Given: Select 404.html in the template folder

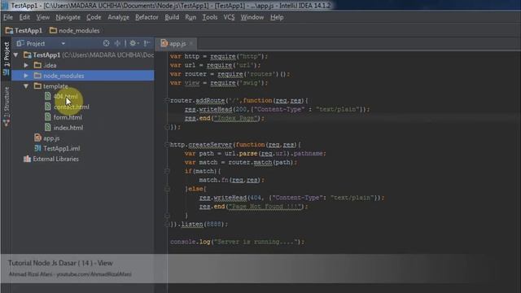Looking at the screenshot, I should pyautogui.click(x=65, y=97).
